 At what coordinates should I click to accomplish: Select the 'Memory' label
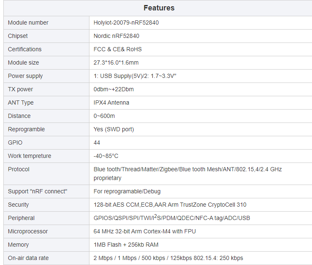point(18,245)
